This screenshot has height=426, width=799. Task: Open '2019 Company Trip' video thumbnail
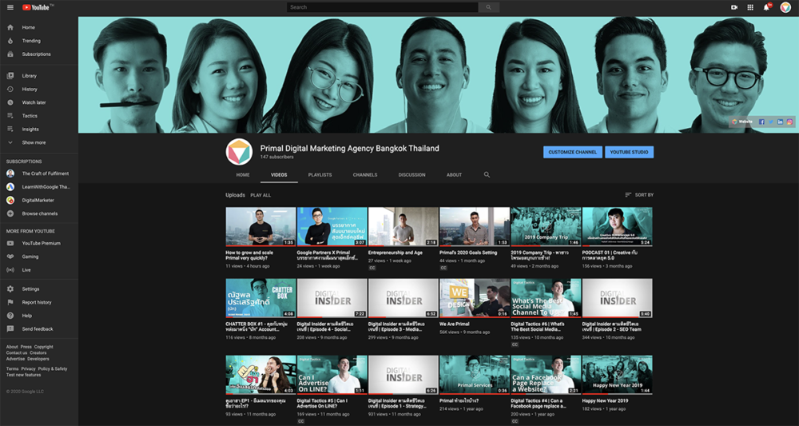click(x=546, y=227)
